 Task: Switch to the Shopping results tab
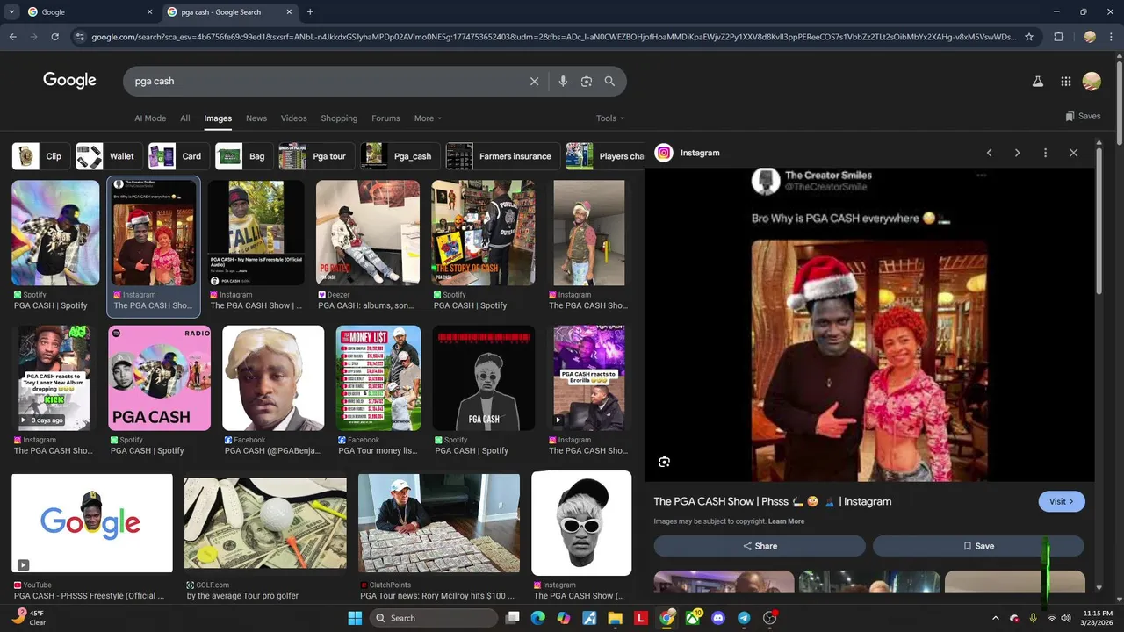[339, 118]
